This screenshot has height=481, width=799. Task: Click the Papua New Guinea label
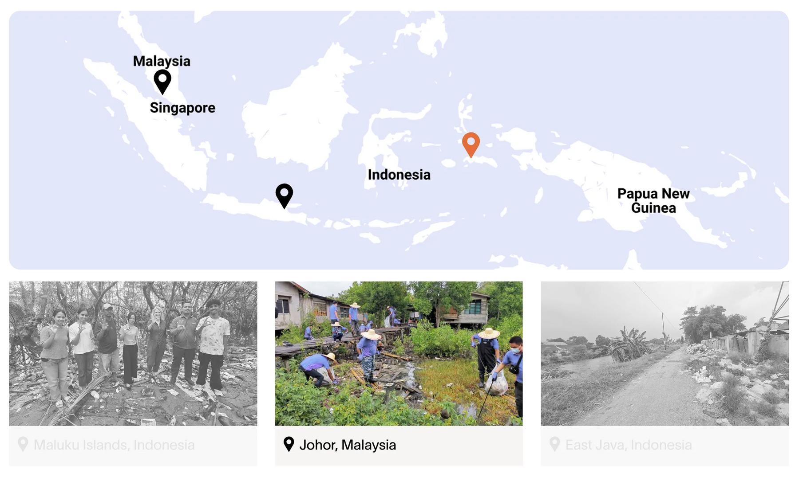coord(653,200)
